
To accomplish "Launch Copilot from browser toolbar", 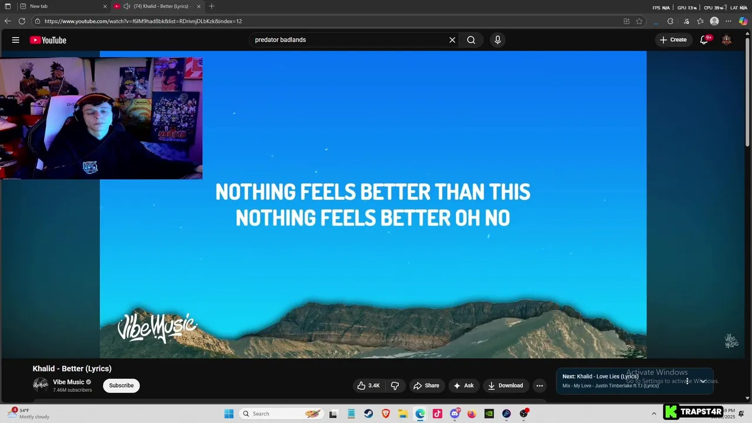I will pos(743,21).
